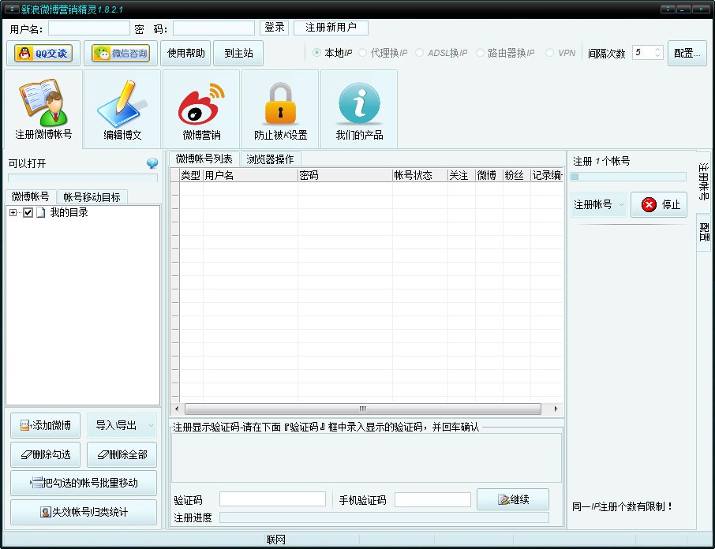Click the 我们的产品 info icon
The height and width of the screenshot is (549, 715).
tap(359, 103)
